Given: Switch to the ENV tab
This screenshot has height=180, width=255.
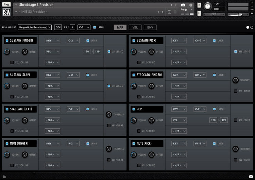Looking at the screenshot, I should (150, 27).
